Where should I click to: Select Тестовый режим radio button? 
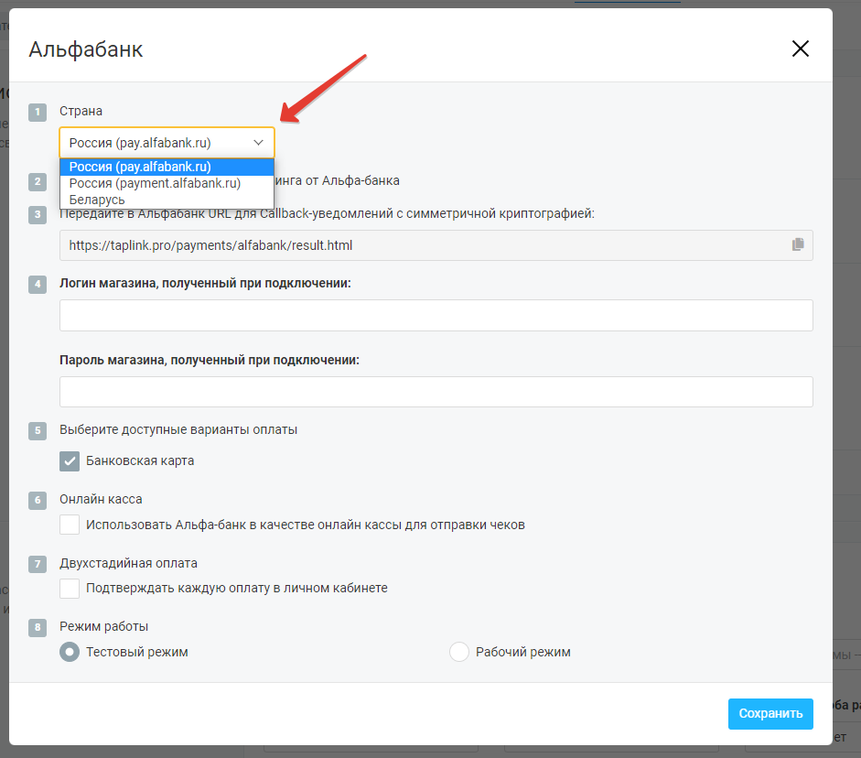click(x=70, y=652)
